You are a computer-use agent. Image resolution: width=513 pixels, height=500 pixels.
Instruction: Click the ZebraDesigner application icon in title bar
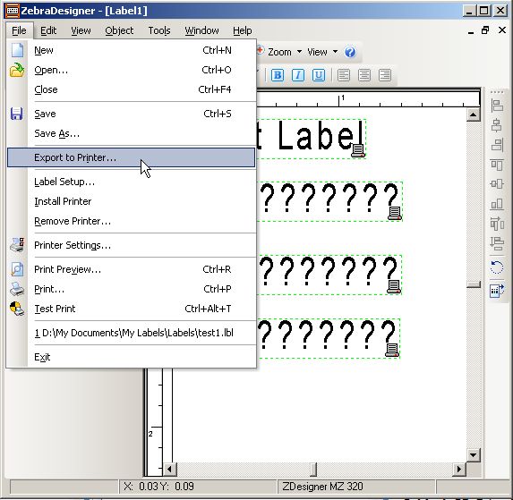13,11
